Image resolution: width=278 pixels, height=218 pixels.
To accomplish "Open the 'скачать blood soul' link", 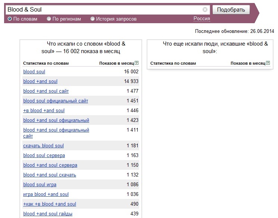I will 43,146.
